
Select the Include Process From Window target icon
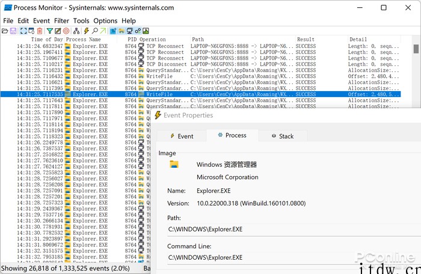[x=66, y=31]
